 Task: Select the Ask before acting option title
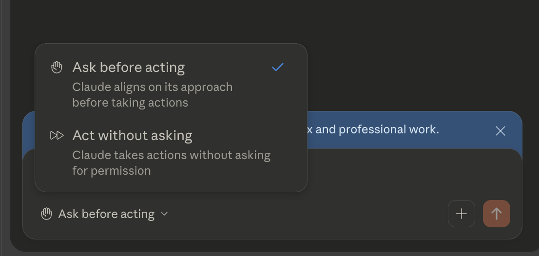pos(129,67)
